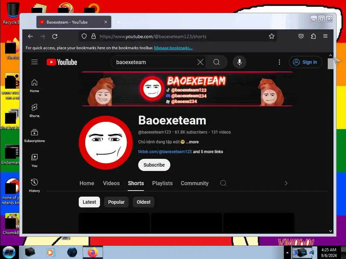346x259 pixels.
Task: Show more channel tabs with right chevron
Action: pyautogui.click(x=286, y=183)
